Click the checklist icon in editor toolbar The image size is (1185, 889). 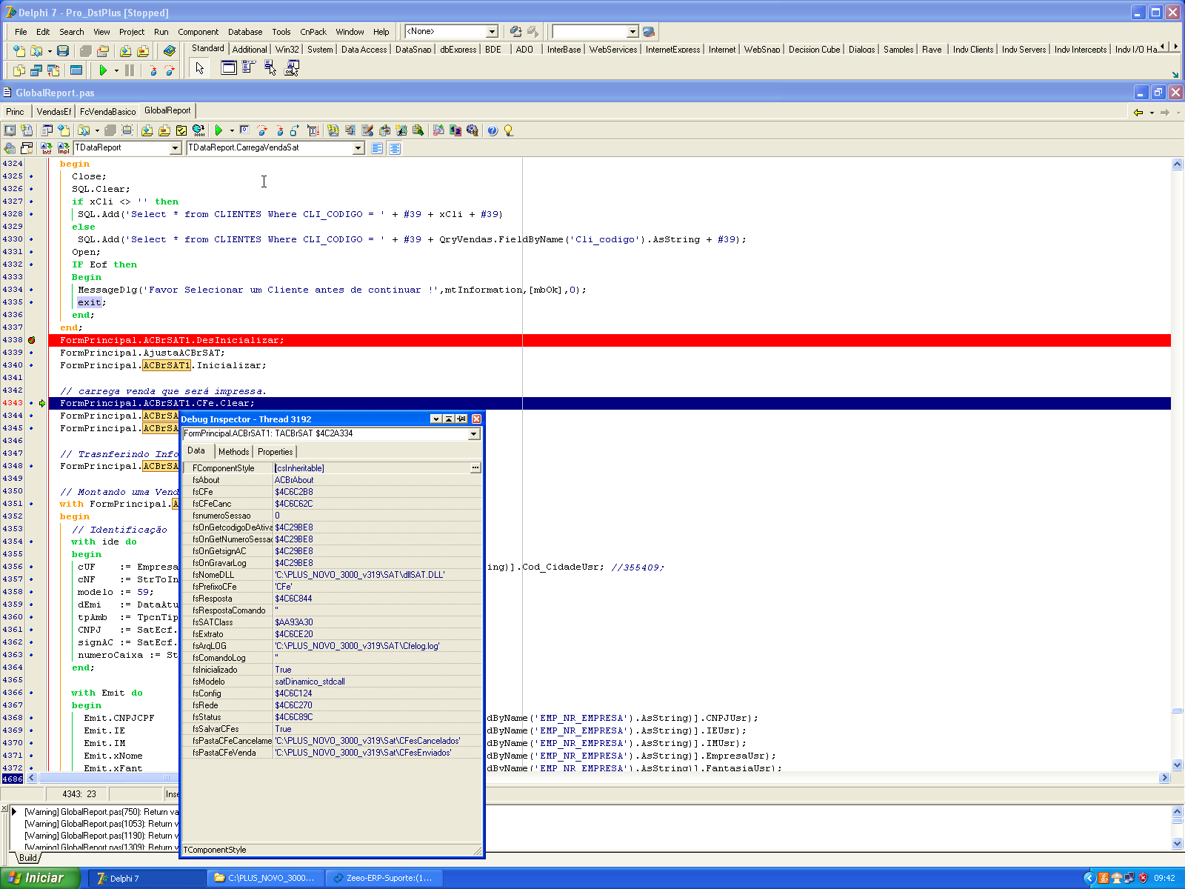coord(181,130)
